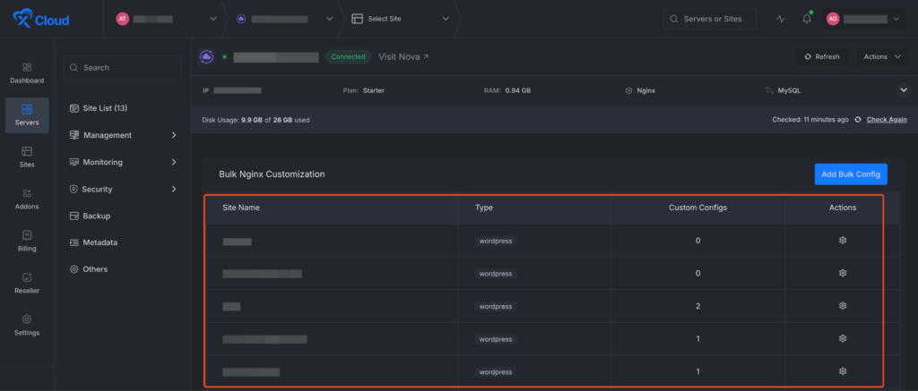Open the Addons sidebar icon
Screen dimensions: 918x391
pyautogui.click(x=27, y=199)
